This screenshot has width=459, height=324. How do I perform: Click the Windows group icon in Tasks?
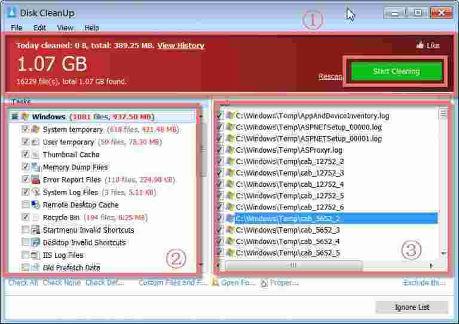[x=25, y=116]
